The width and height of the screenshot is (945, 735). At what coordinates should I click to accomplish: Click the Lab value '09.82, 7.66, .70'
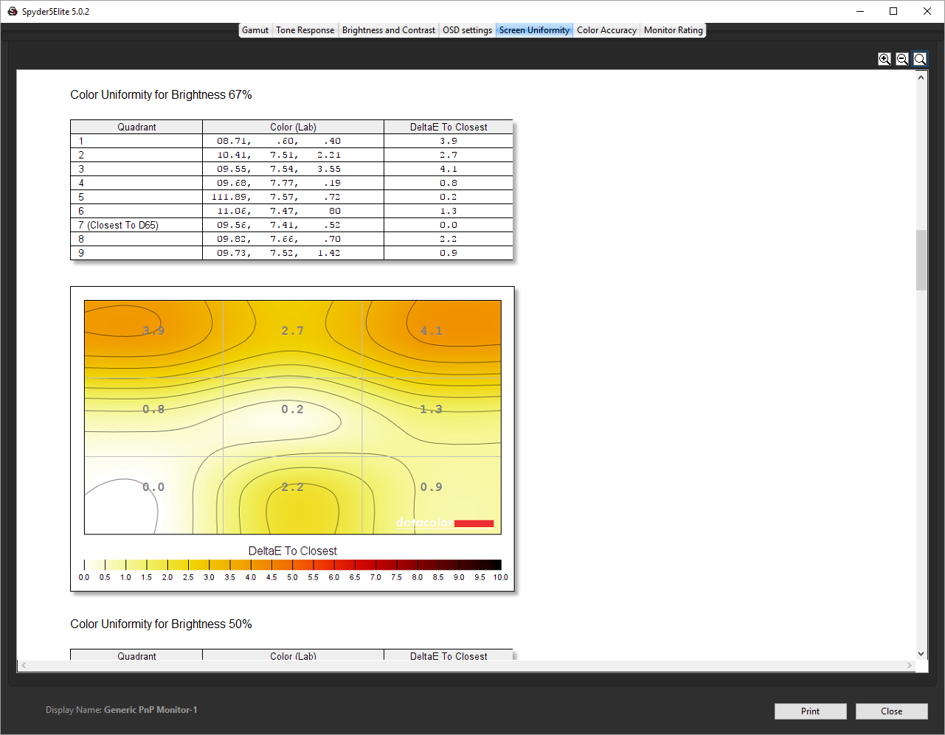[279, 239]
